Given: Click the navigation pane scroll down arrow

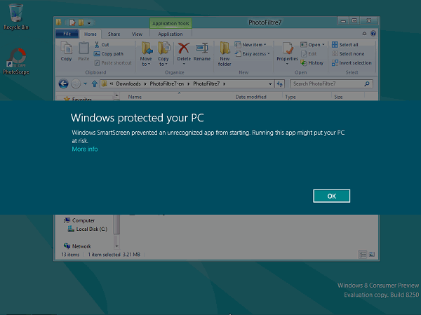Looking at the screenshot, I should [x=116, y=246].
